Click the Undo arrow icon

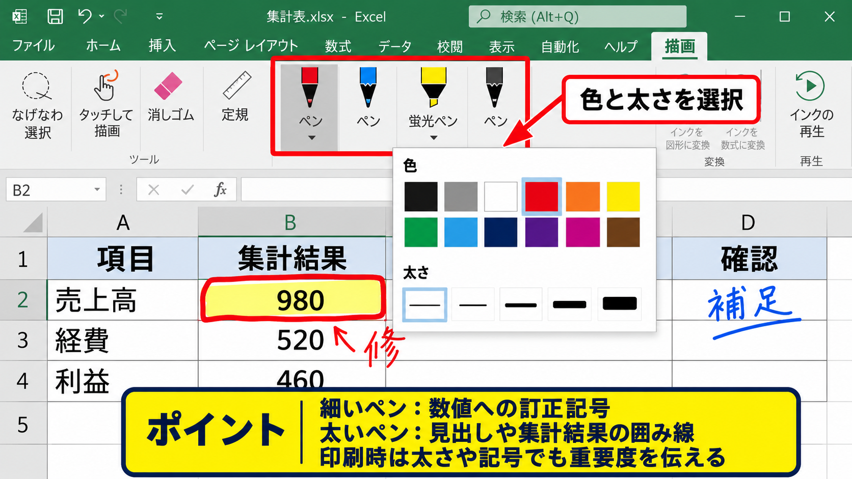pyautogui.click(x=84, y=17)
